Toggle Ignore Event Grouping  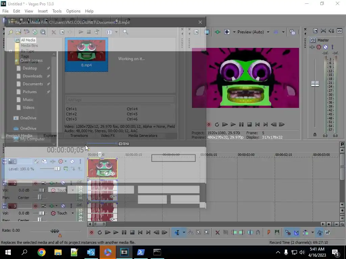click(328, 232)
